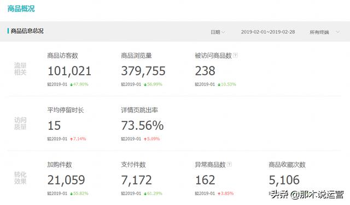Click the 47.90% decrease under 商品访客数
This screenshot has width=350, height=205.
pos(79,85)
